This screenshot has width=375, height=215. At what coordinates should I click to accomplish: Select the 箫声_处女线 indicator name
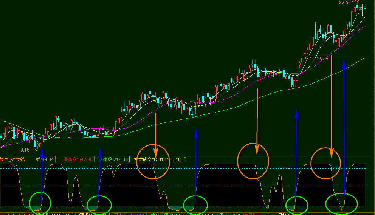[12, 159]
